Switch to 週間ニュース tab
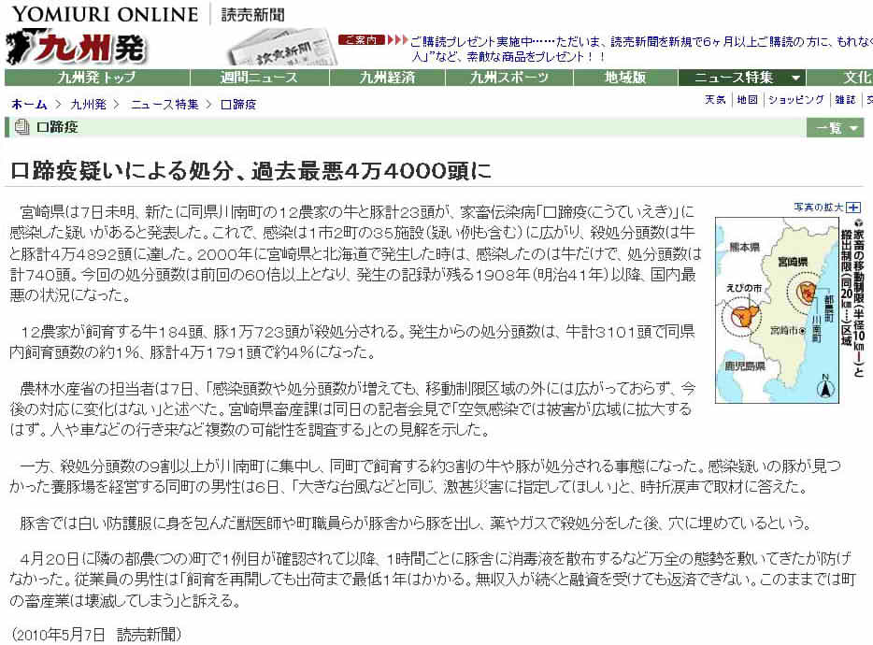This screenshot has width=873, height=645. point(259,78)
